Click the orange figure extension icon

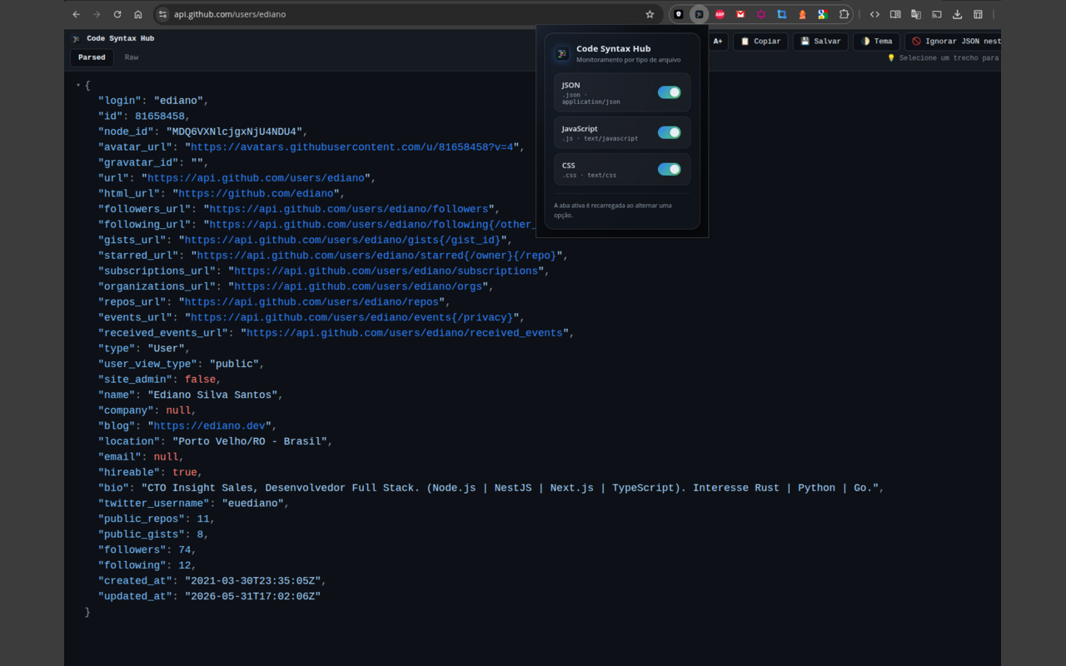coord(802,14)
